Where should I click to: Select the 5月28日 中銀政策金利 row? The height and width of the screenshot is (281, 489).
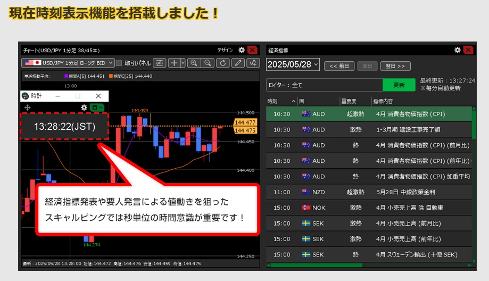pyautogui.click(x=369, y=192)
